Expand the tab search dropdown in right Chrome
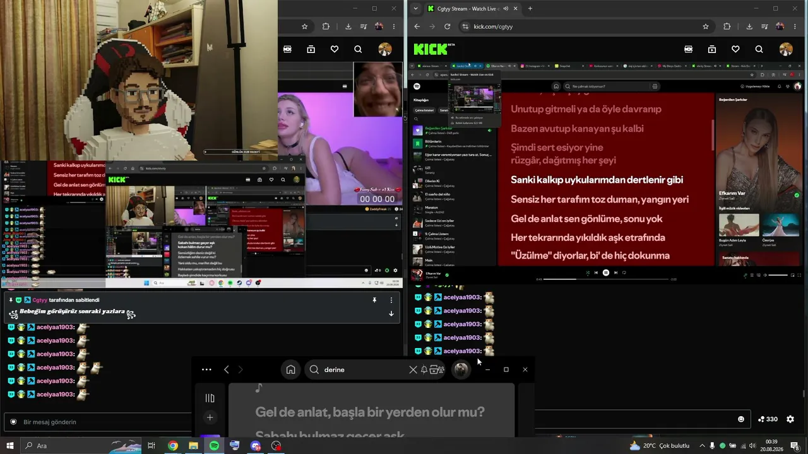The image size is (808, 454). point(415,9)
